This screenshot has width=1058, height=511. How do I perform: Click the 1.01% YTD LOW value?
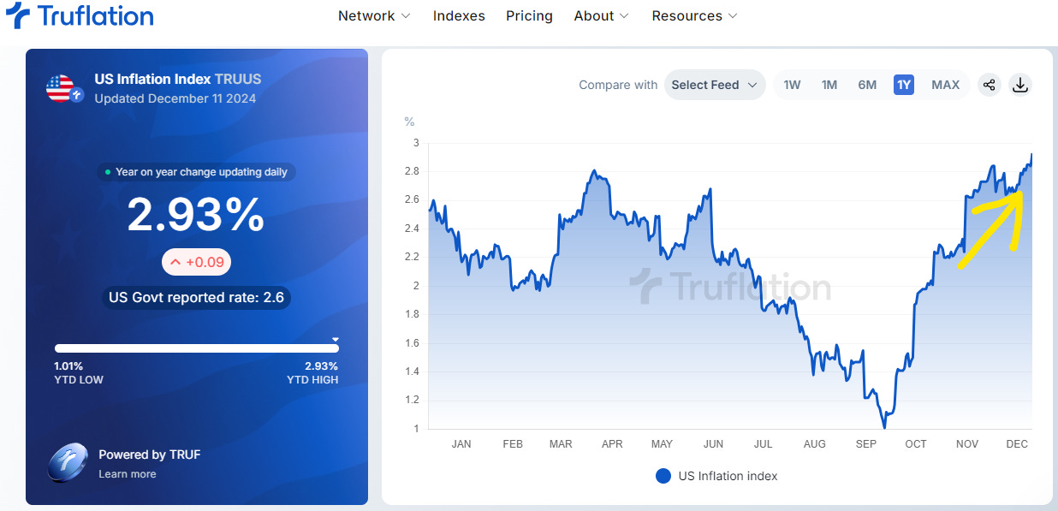tap(69, 365)
